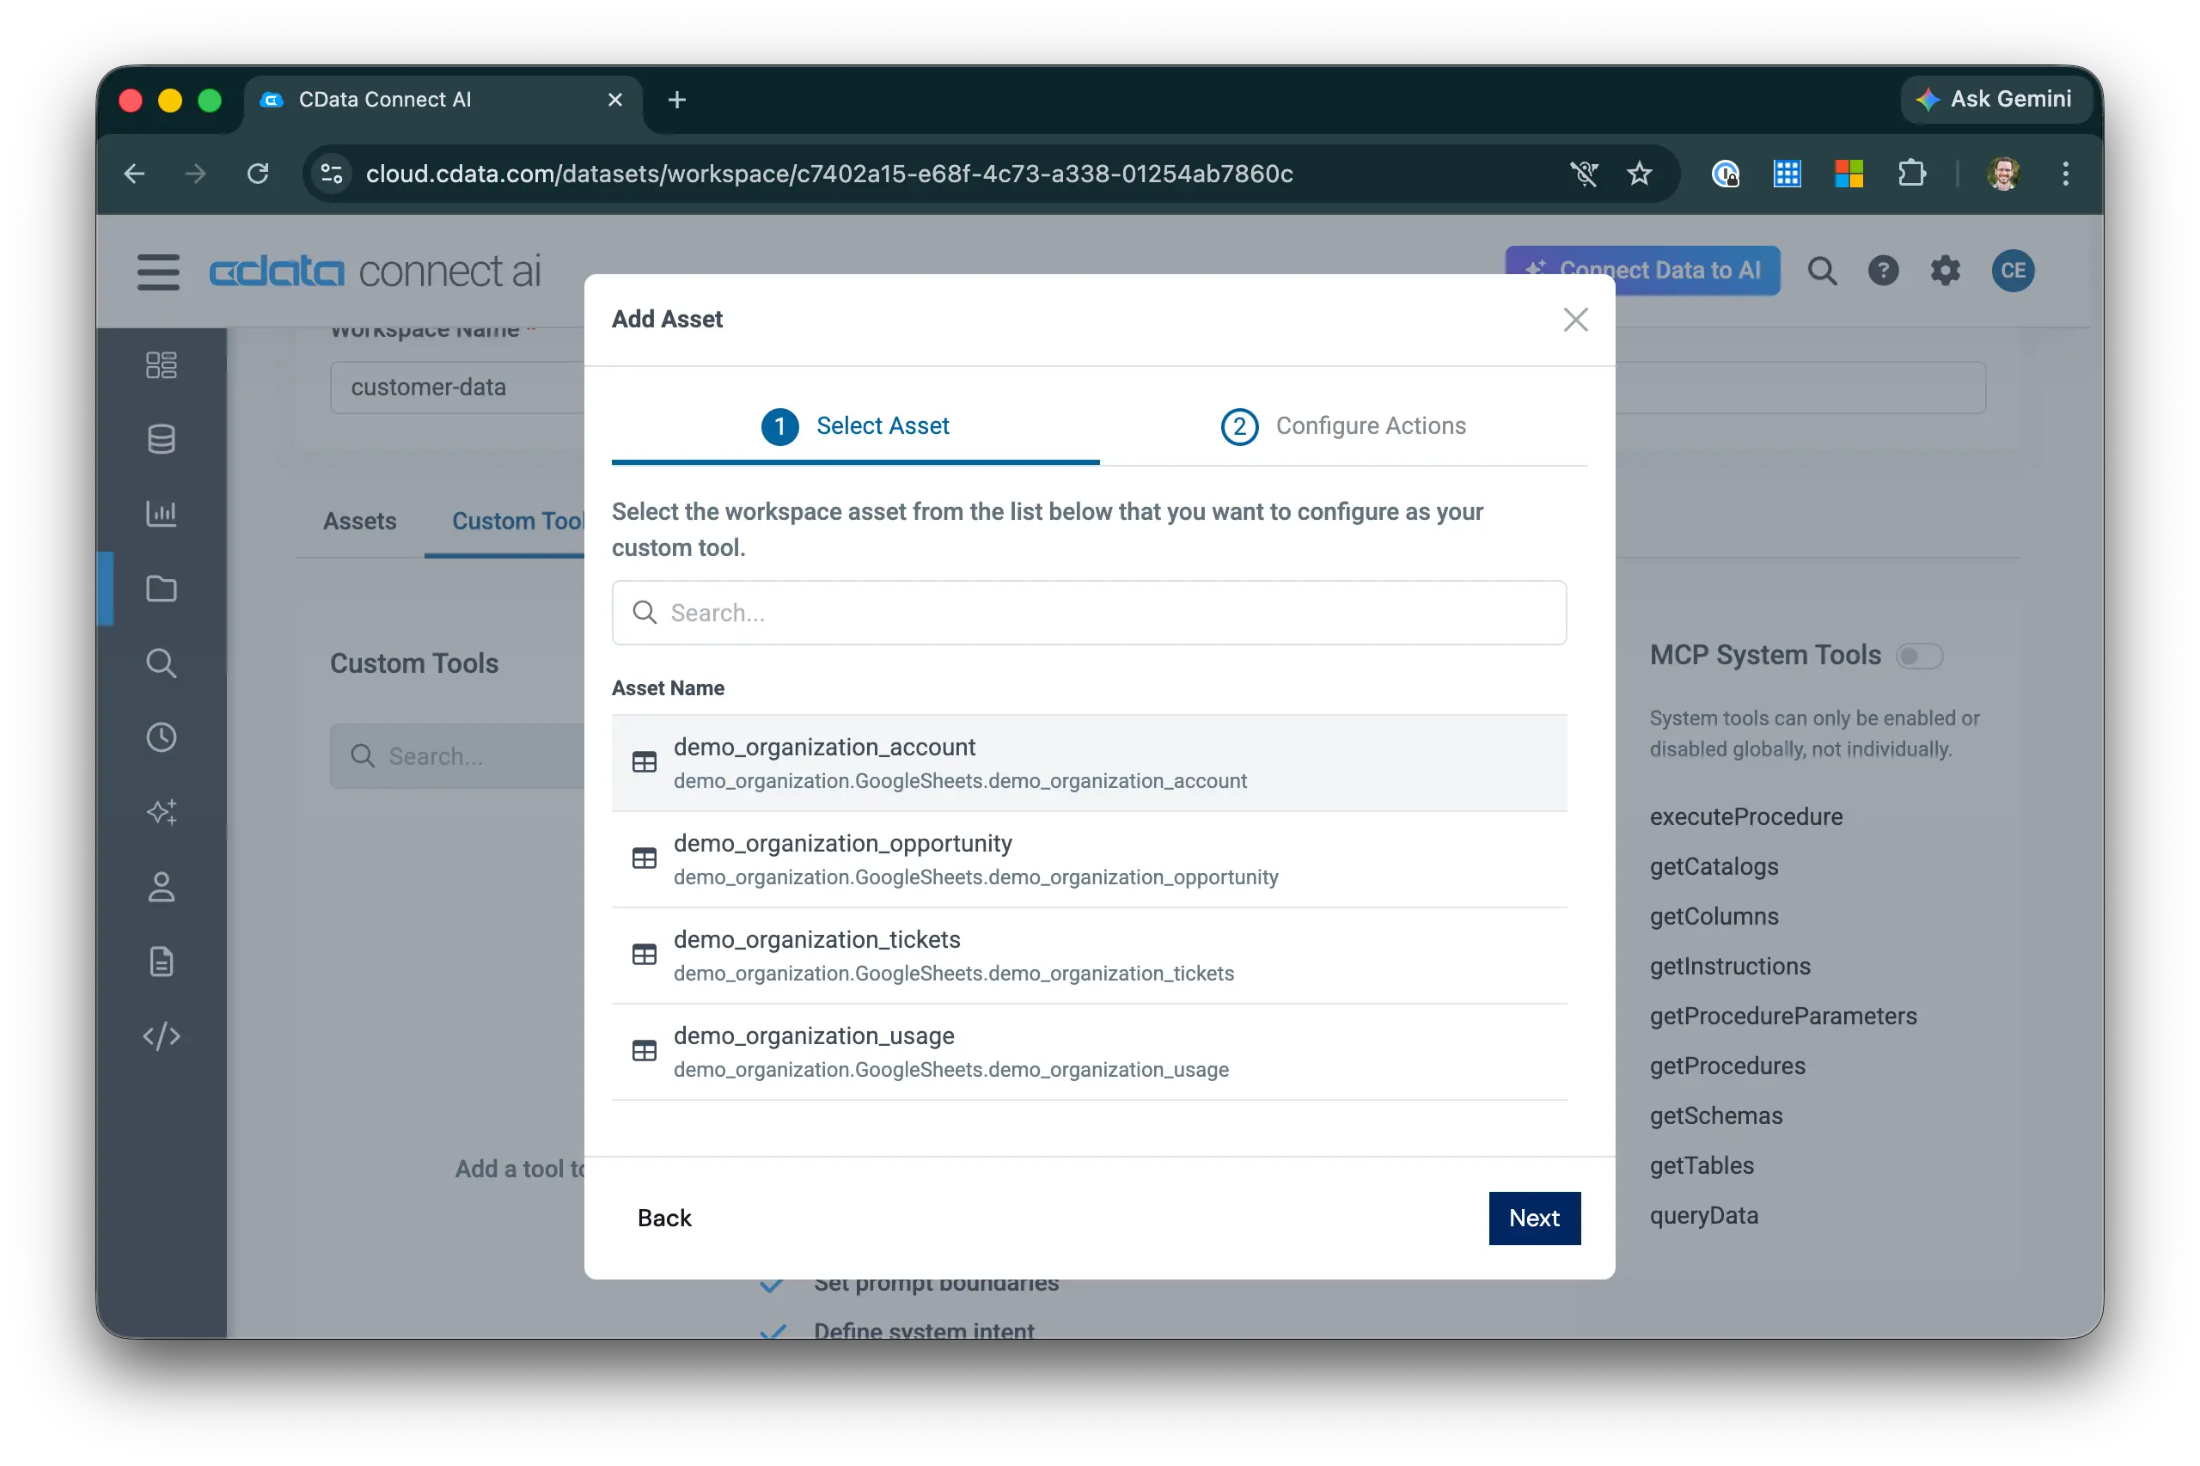Toggle the MCP System Tools switch
This screenshot has width=2200, height=1466.
tap(1920, 656)
